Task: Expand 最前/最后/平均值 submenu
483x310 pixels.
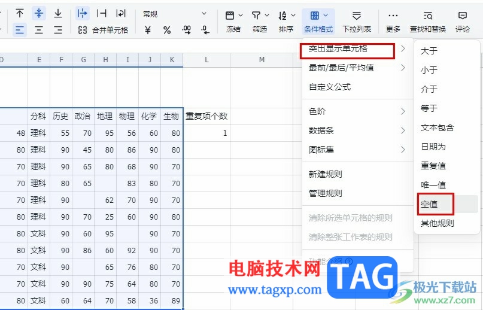Action: [x=357, y=68]
